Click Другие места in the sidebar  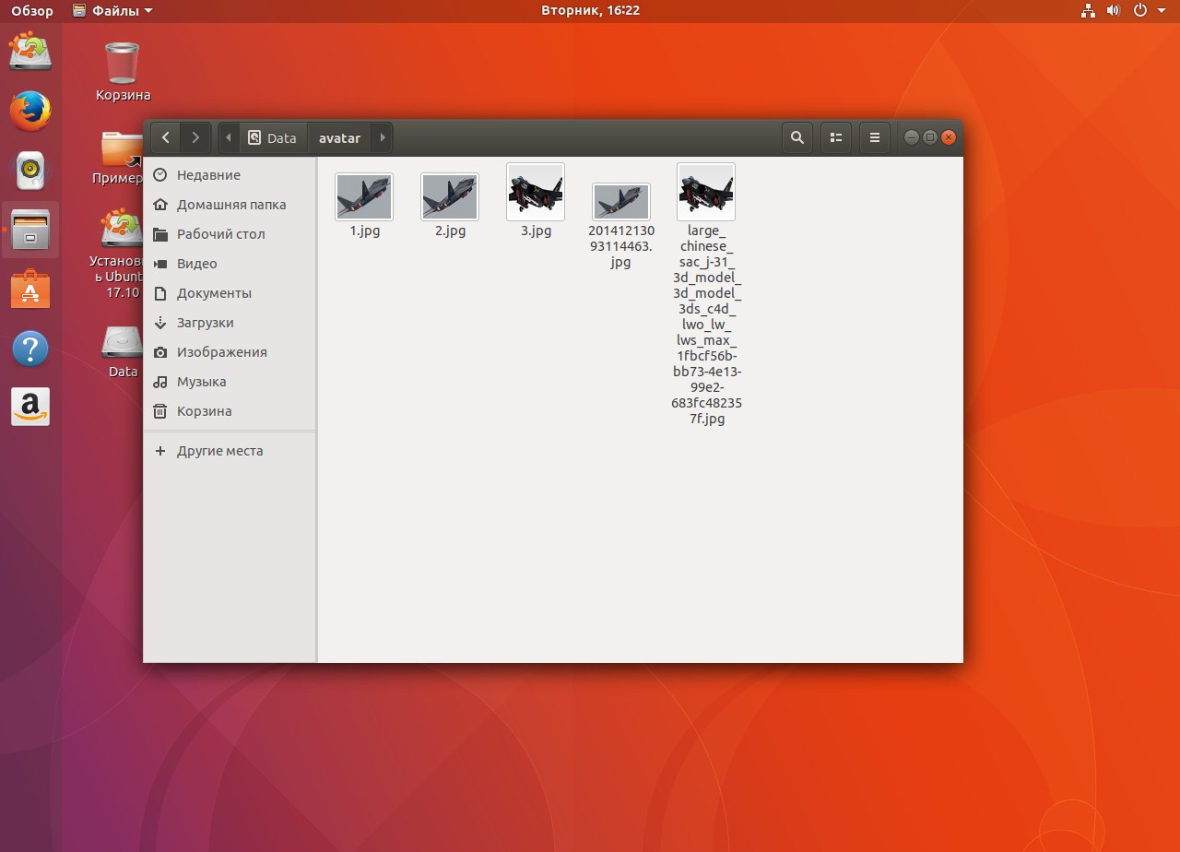point(219,451)
